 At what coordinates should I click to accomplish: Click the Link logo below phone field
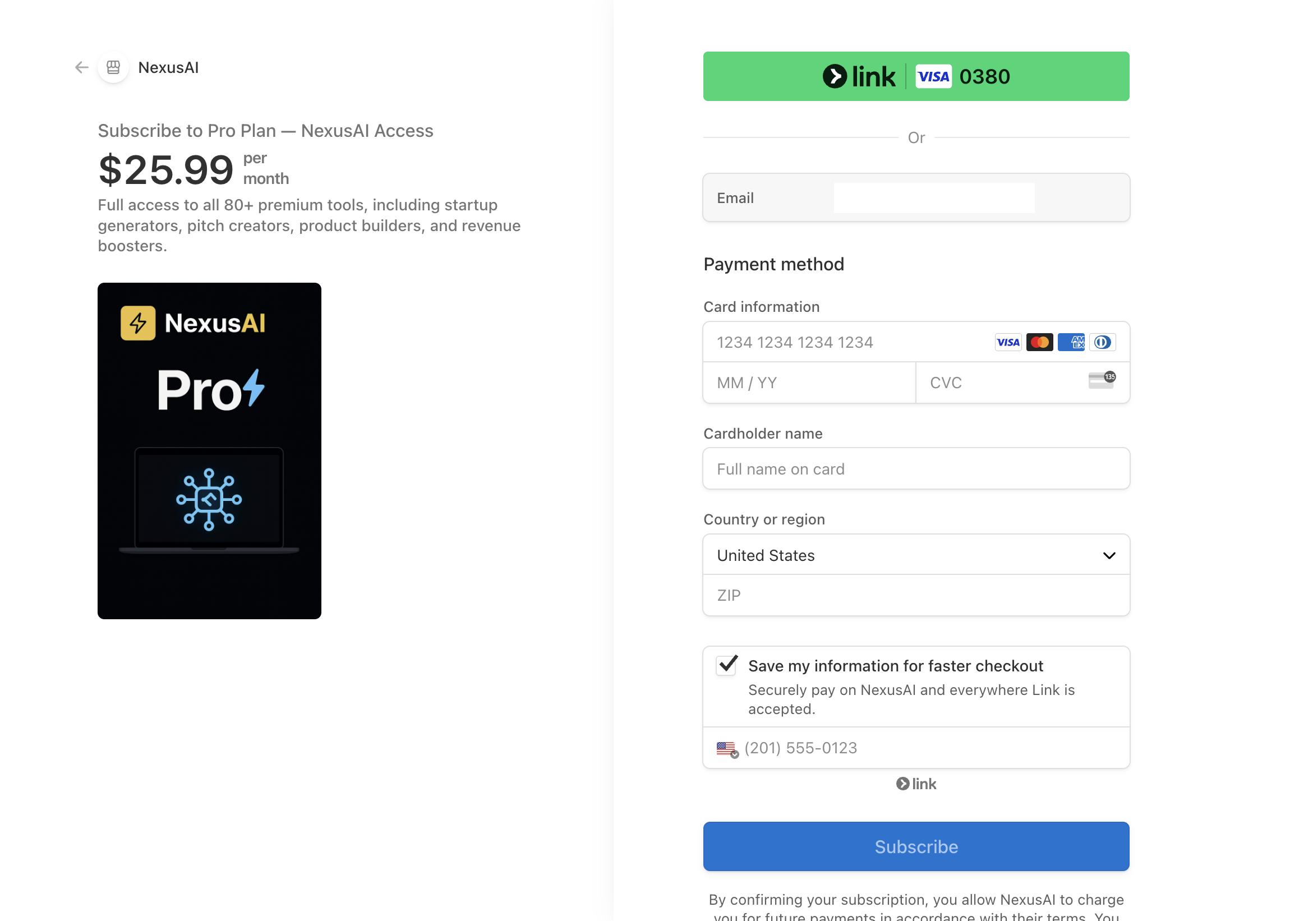(916, 784)
